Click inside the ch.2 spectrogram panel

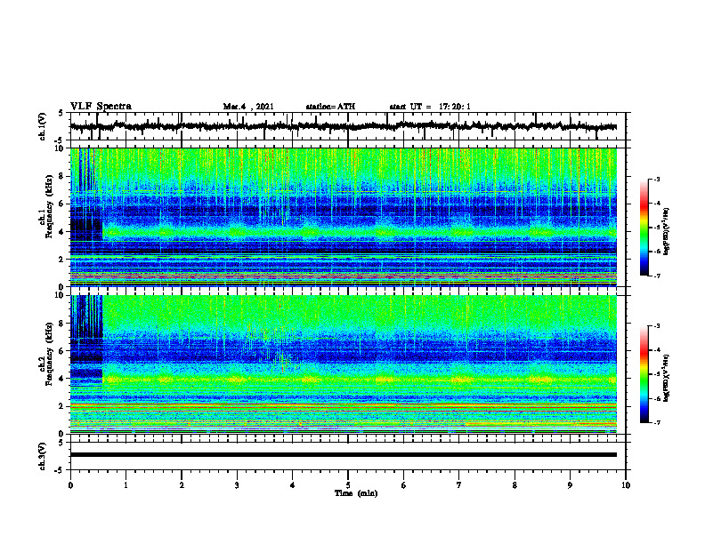343,364
